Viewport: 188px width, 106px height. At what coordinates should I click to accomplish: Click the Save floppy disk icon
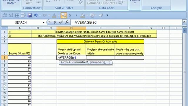coord(30,15)
